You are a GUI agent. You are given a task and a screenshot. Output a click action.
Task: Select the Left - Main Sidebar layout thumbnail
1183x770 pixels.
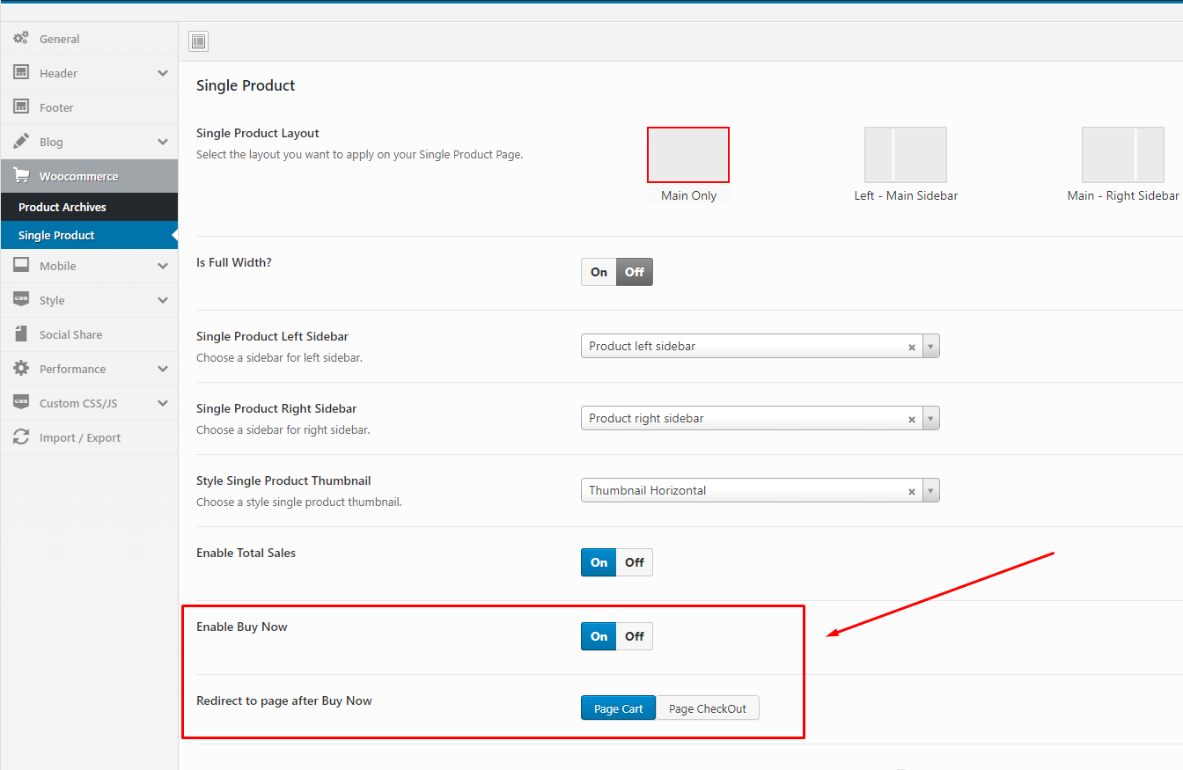pyautogui.click(x=905, y=155)
